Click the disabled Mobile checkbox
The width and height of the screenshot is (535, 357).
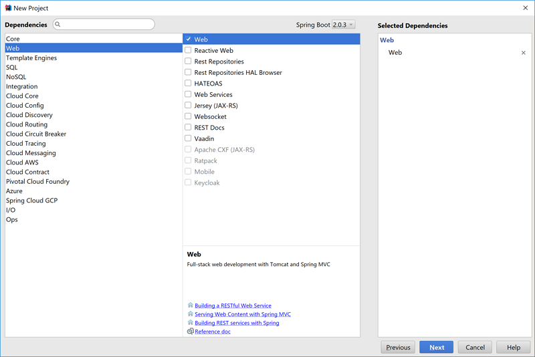pyautogui.click(x=188, y=171)
